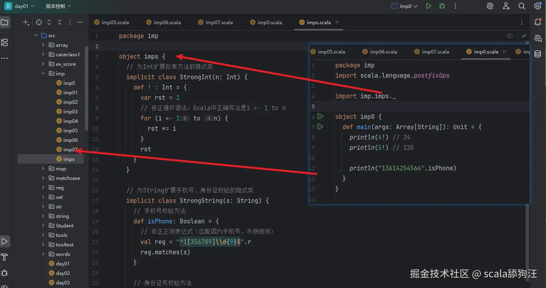Open imp07 file in project tree
Screen dimensions: 546x288
(67, 149)
